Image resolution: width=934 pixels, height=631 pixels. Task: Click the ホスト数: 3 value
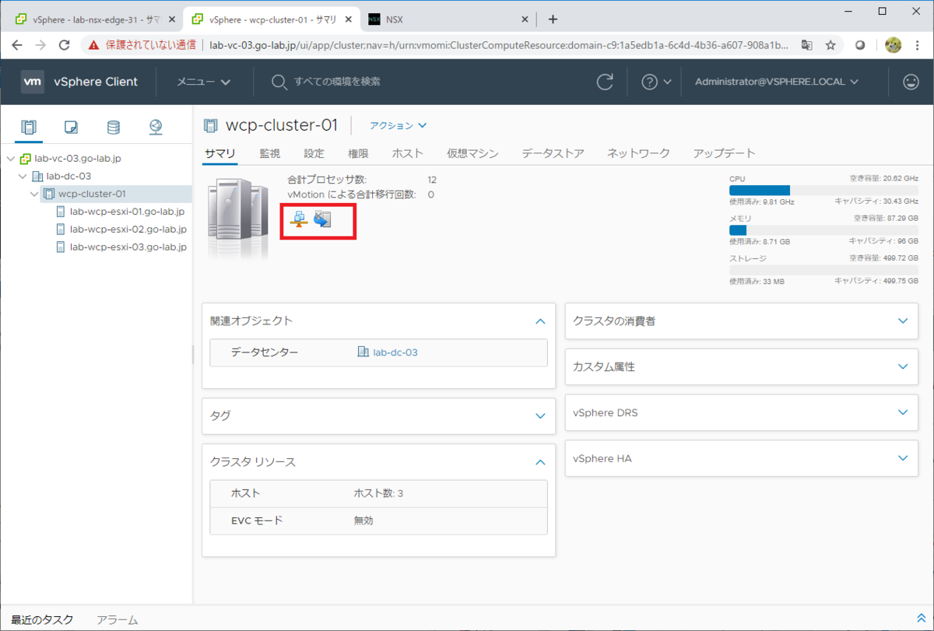378,493
